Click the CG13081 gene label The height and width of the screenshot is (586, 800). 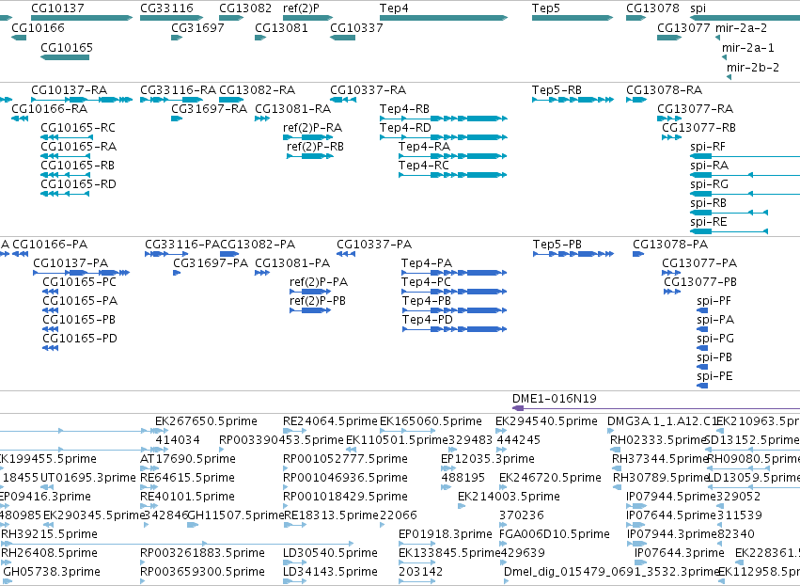pyautogui.click(x=281, y=28)
